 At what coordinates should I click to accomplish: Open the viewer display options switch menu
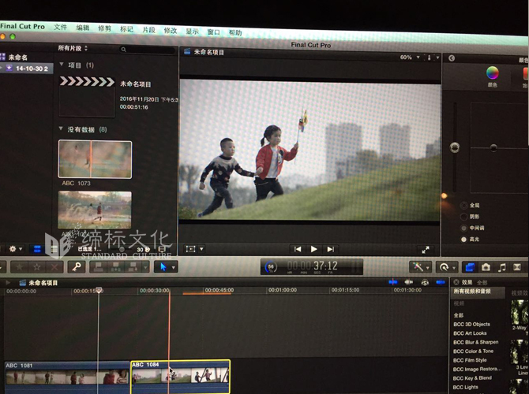(x=433, y=58)
